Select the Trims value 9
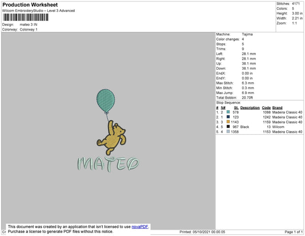This screenshot has height=236, width=305. point(243,49)
